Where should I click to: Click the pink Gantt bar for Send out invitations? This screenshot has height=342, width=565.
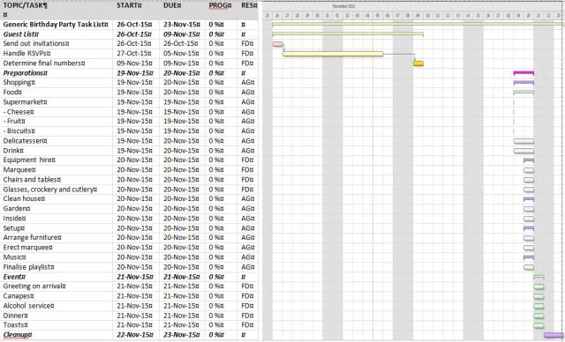[x=277, y=44]
